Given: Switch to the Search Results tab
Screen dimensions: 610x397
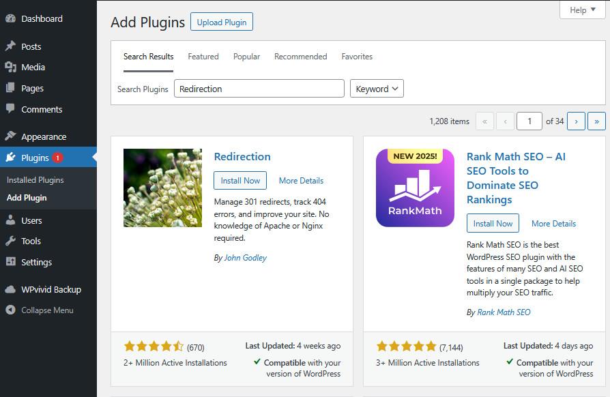Looking at the screenshot, I should pyautogui.click(x=148, y=57).
